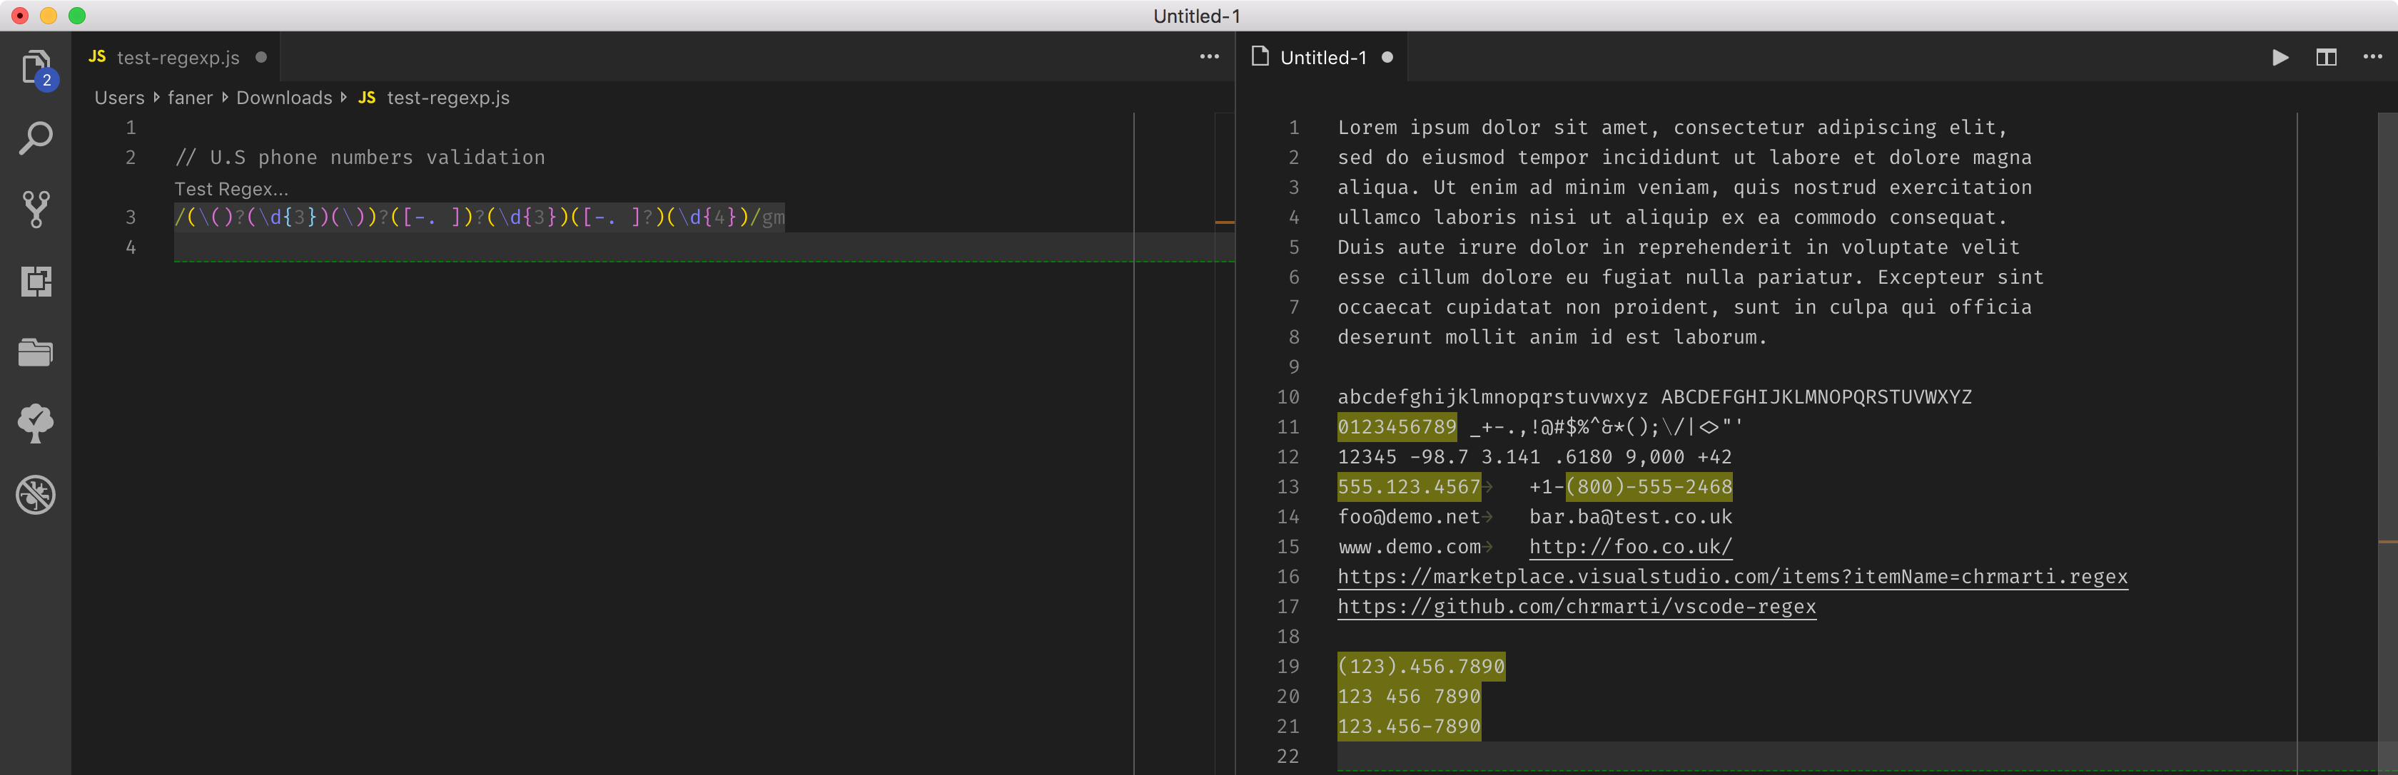The image size is (2398, 775).
Task: Switch to the test-regexp.js tab
Action: pyautogui.click(x=177, y=57)
